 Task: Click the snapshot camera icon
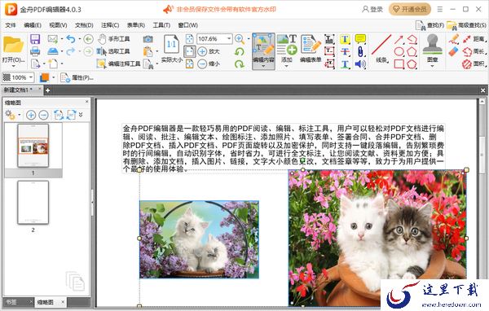(x=148, y=39)
